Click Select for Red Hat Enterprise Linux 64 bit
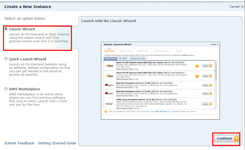Screen dimensions: 245x150 pos(207,93)
